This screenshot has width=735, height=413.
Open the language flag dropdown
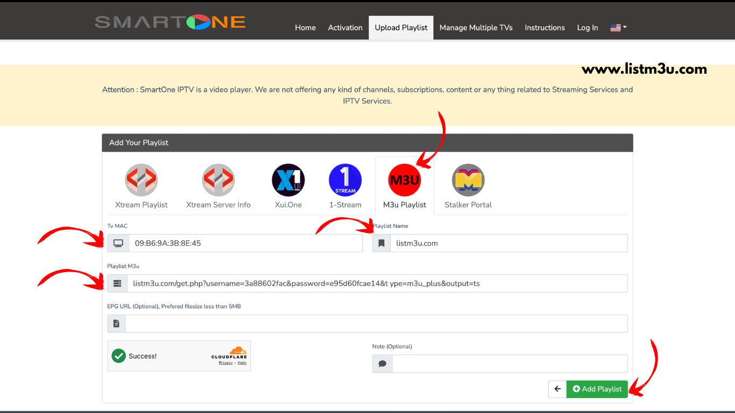[617, 26]
